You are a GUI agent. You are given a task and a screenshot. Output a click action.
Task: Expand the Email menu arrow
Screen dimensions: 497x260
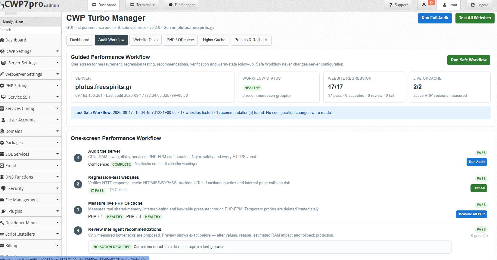pyautogui.click(x=57, y=165)
